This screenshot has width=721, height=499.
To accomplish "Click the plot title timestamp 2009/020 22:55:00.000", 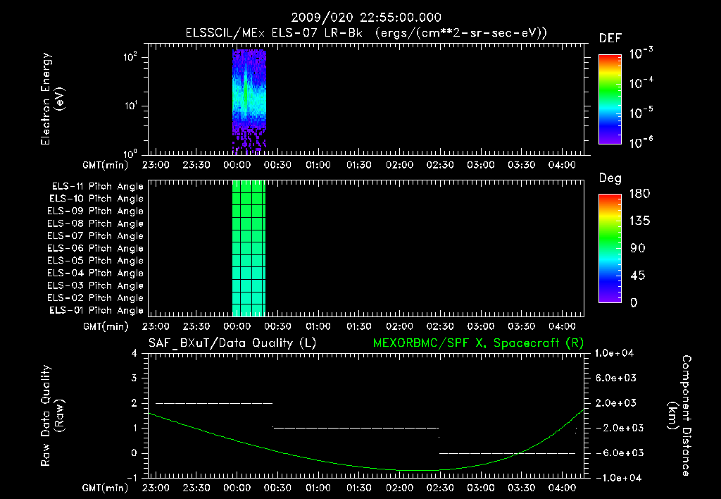I will [366, 18].
